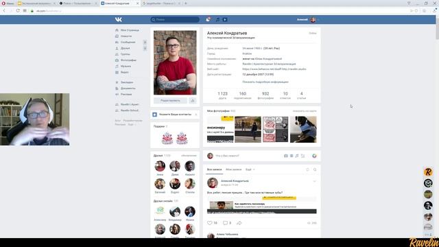Click the Закладки star icon in the sidebar
The image size is (439, 247).
click(117, 82)
